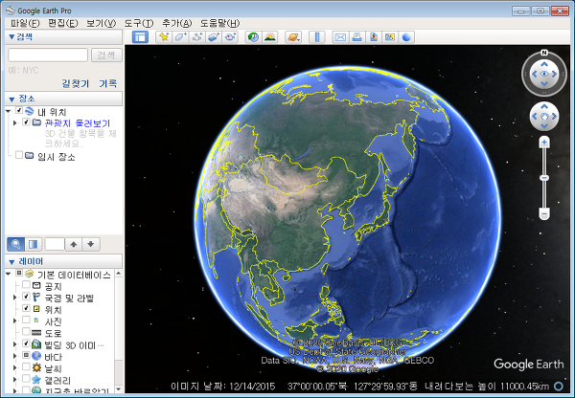This screenshot has height=398, width=575.
Task: Record a tour with the camera icon
Action: 231,37
